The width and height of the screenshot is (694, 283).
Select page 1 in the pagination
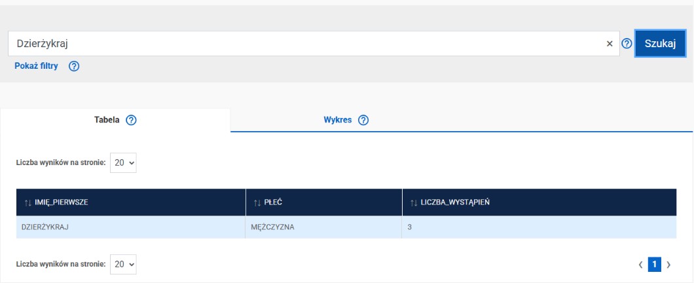655,265
